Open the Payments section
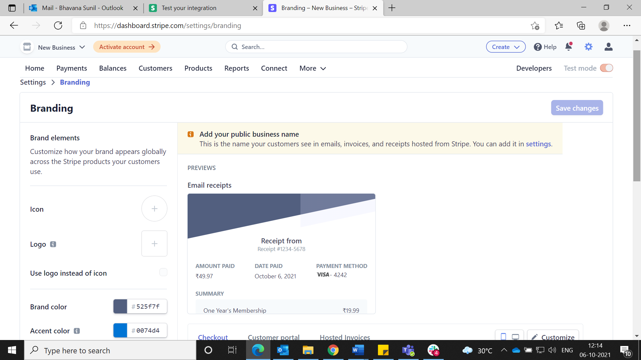This screenshot has height=360, width=641. coord(72,68)
